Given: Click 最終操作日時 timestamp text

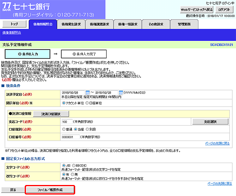Looking at the screenshot, I should [x=210, y=16].
